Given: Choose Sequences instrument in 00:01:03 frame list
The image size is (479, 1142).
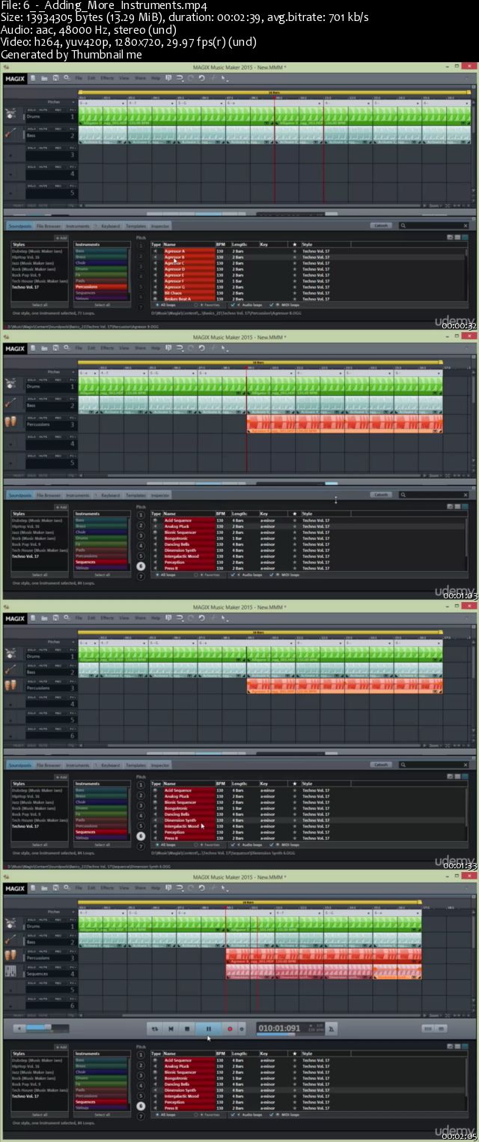Looking at the screenshot, I should [x=102, y=562].
